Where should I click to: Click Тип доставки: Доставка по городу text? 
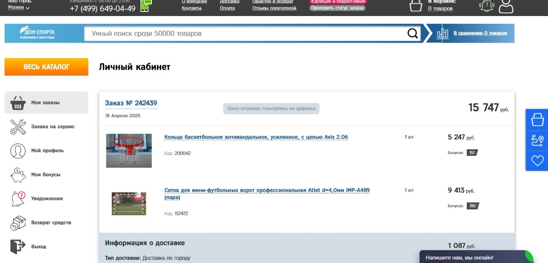pos(148,258)
